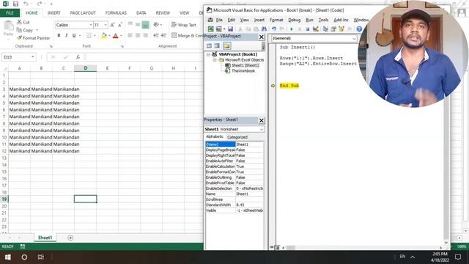The width and height of the screenshot is (469, 264).
Task: Open the Object Browser toolbar icon
Action: [x=341, y=29]
